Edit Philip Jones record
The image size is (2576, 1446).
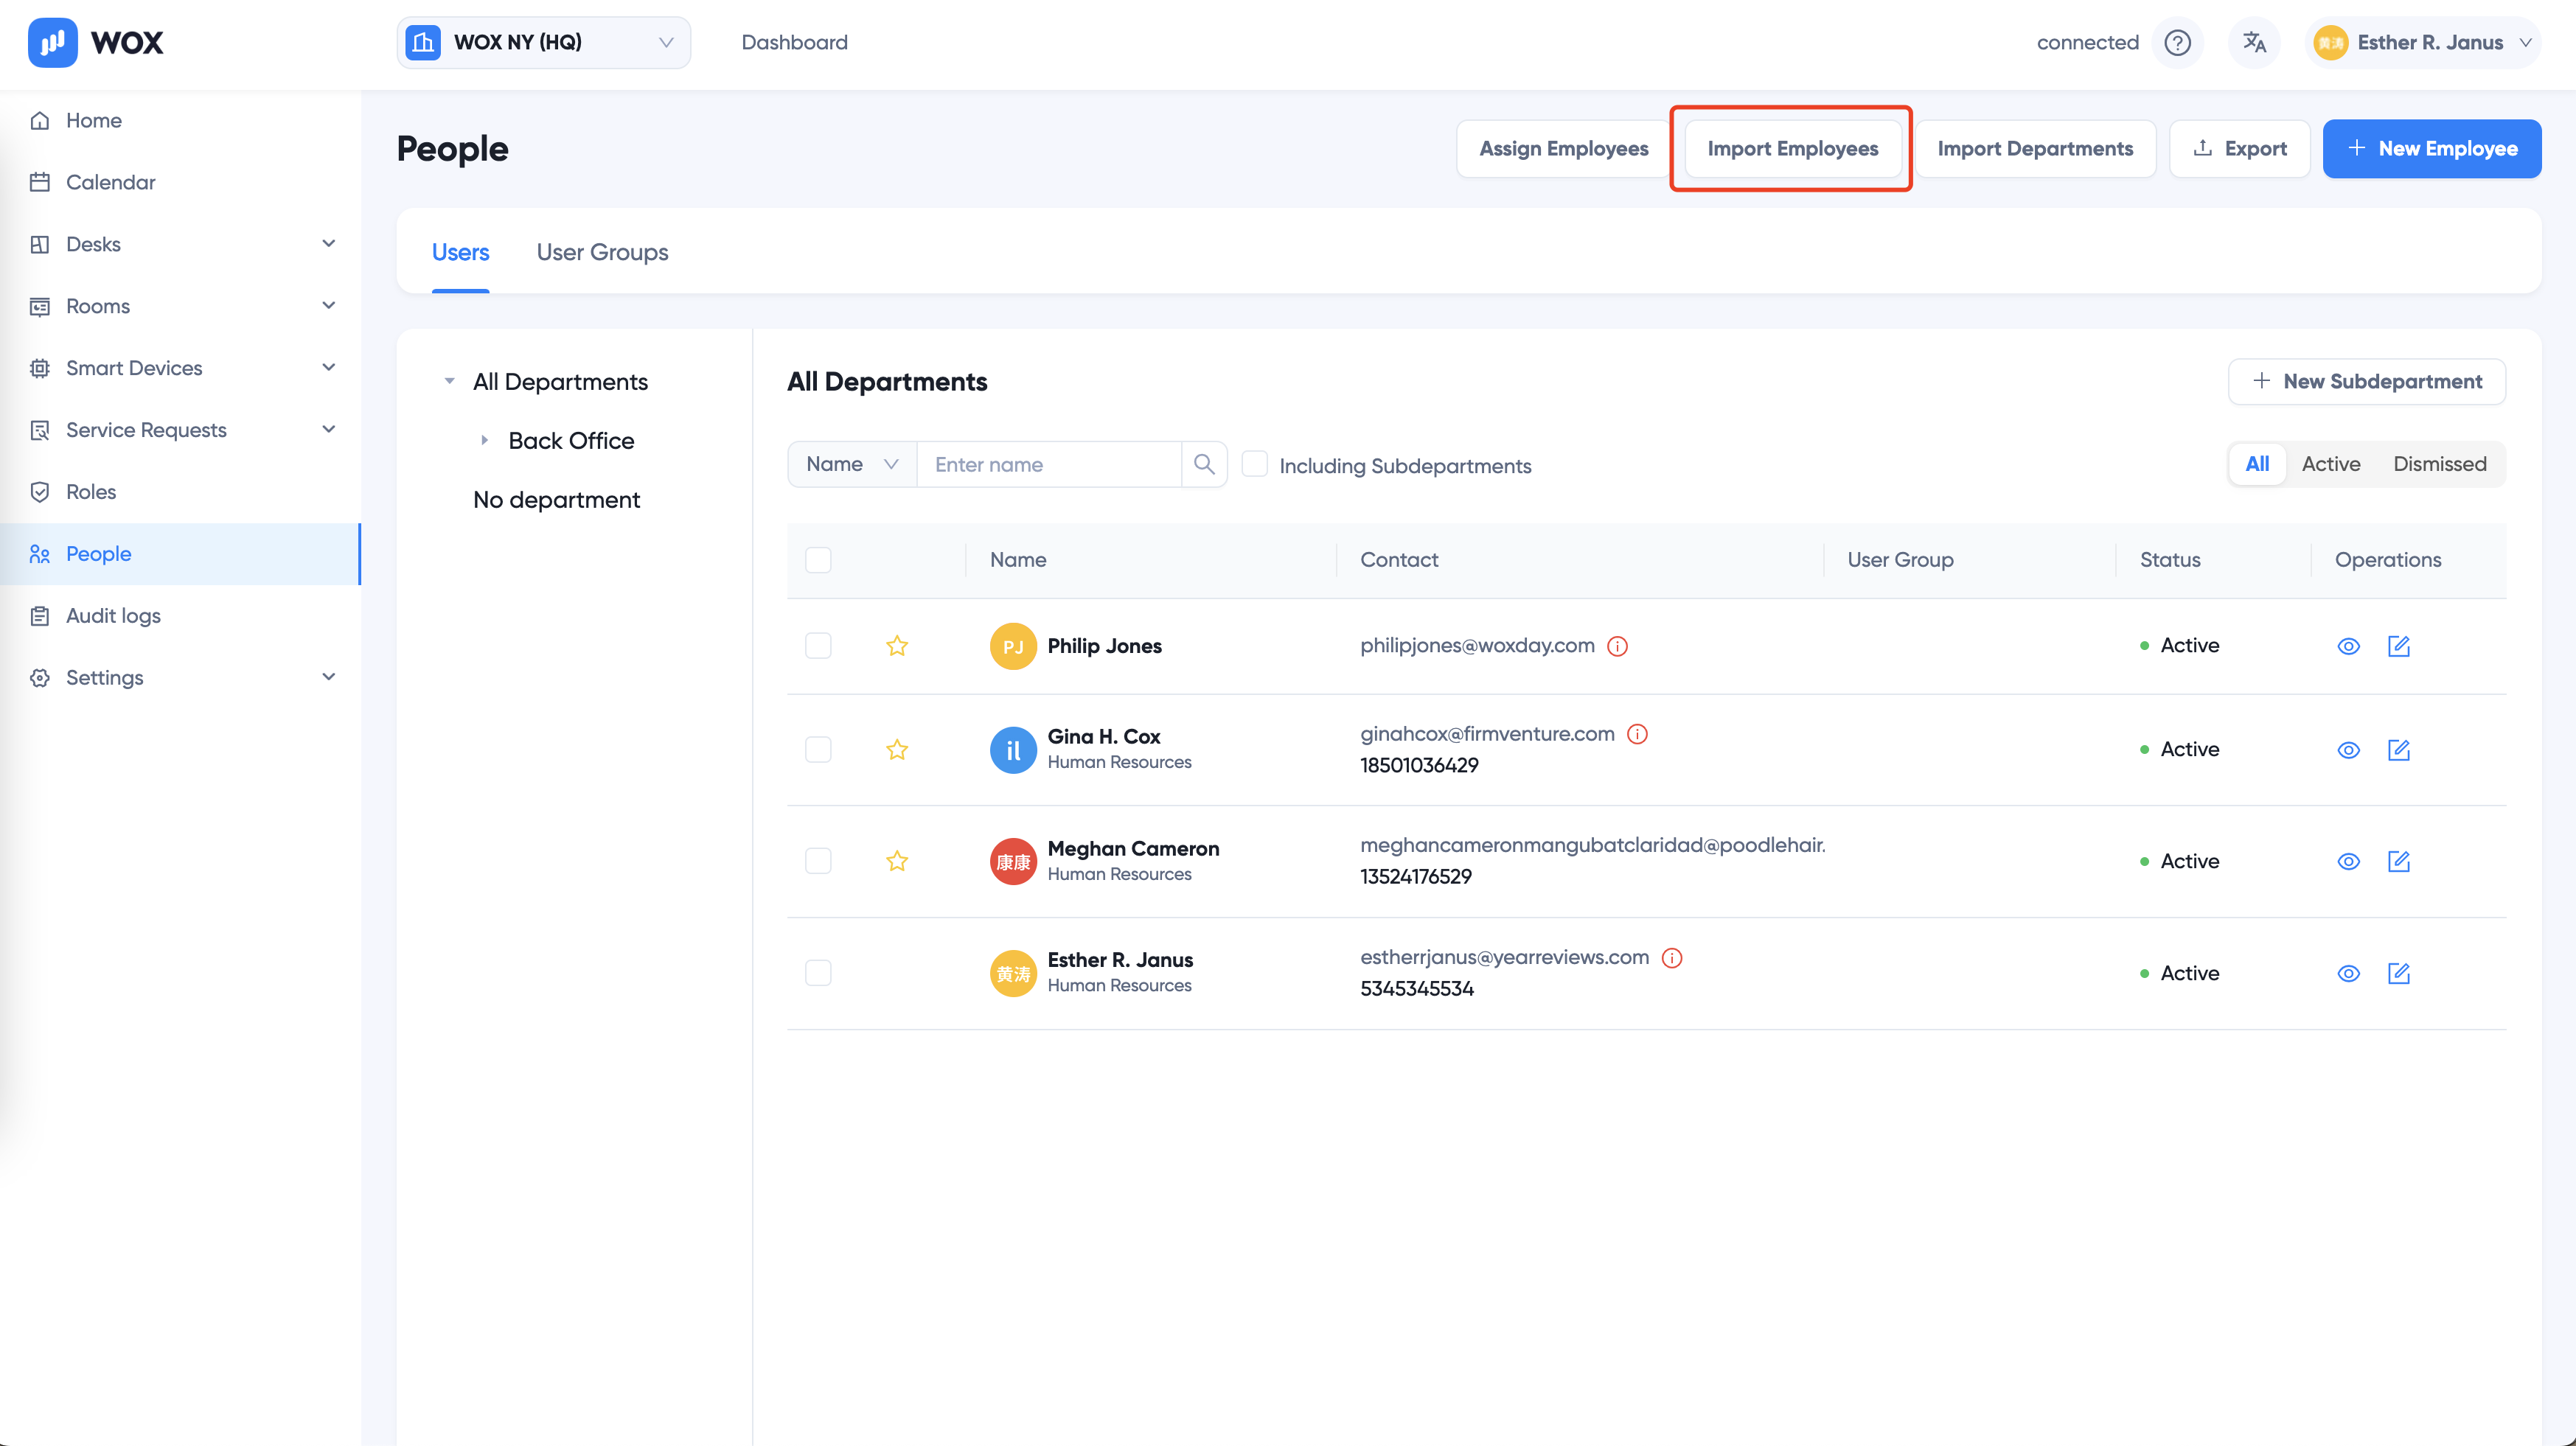2399,646
